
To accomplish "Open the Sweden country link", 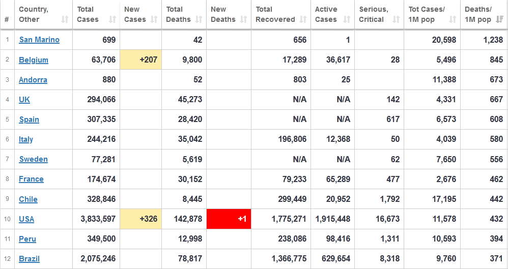I will tap(34, 159).
